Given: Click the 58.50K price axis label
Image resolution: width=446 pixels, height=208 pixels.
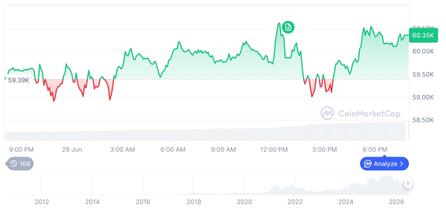Looking at the screenshot, I should [423, 120].
